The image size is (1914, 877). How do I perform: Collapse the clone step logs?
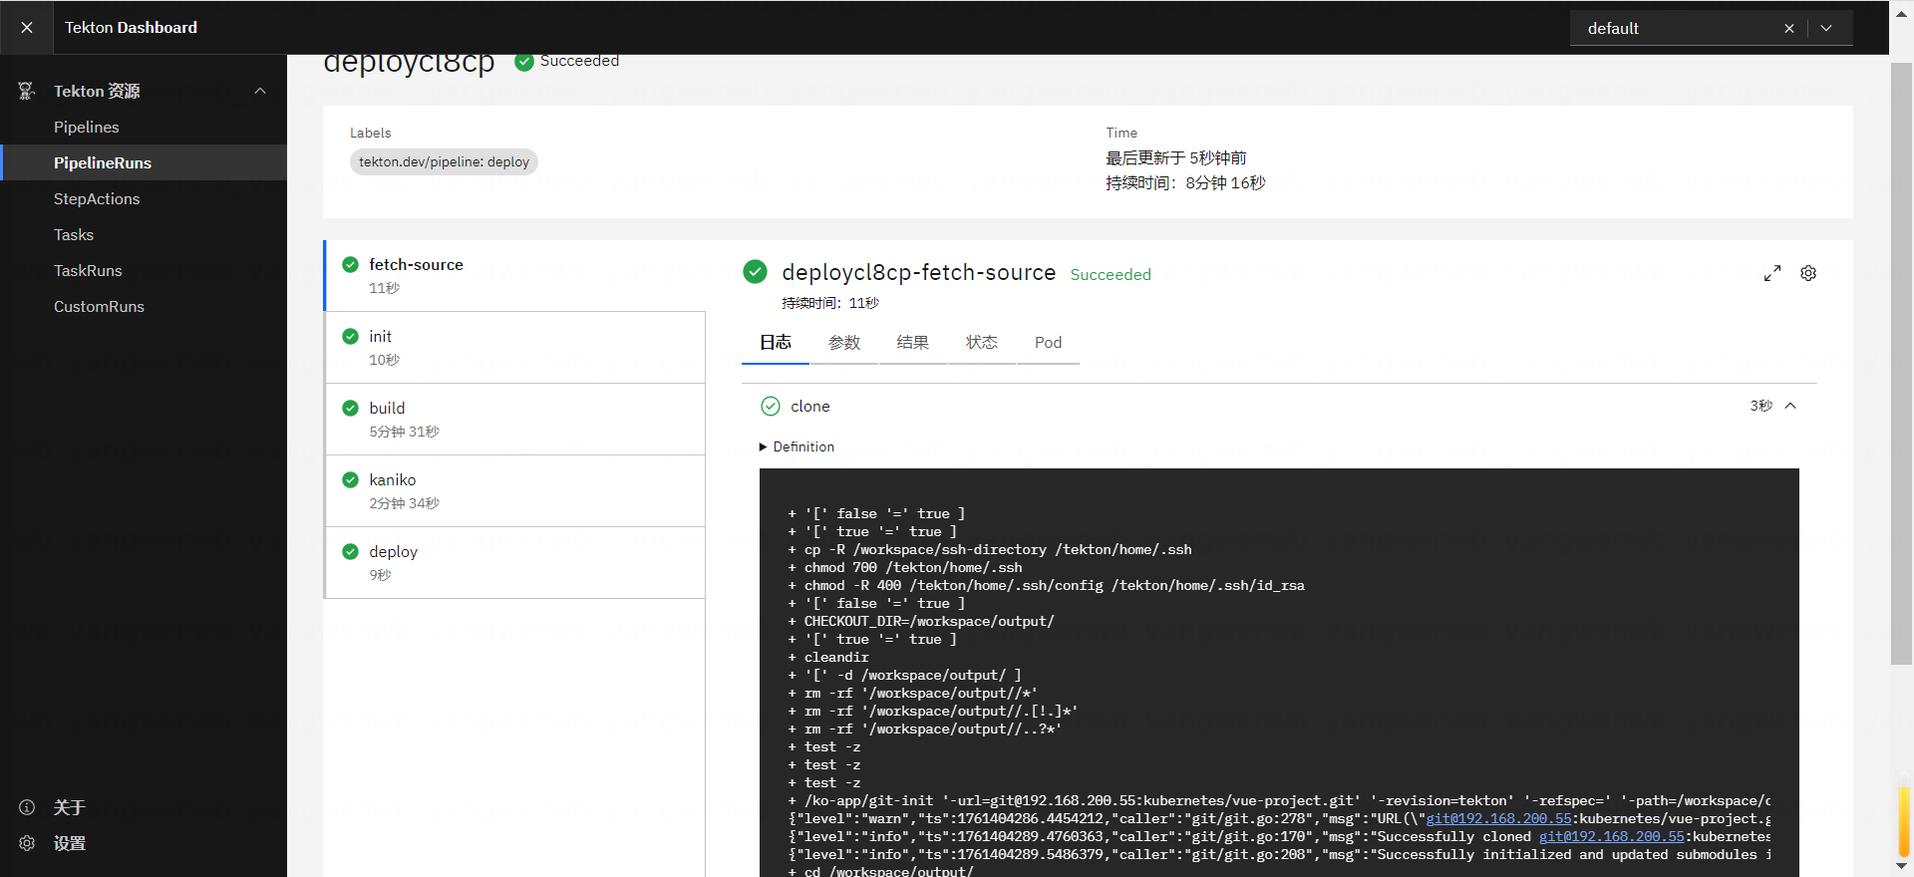pos(1790,406)
